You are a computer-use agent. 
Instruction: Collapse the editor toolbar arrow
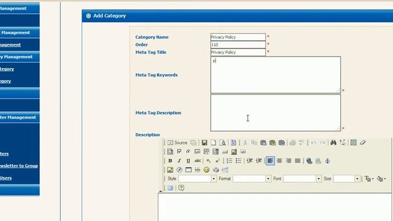click(160, 191)
